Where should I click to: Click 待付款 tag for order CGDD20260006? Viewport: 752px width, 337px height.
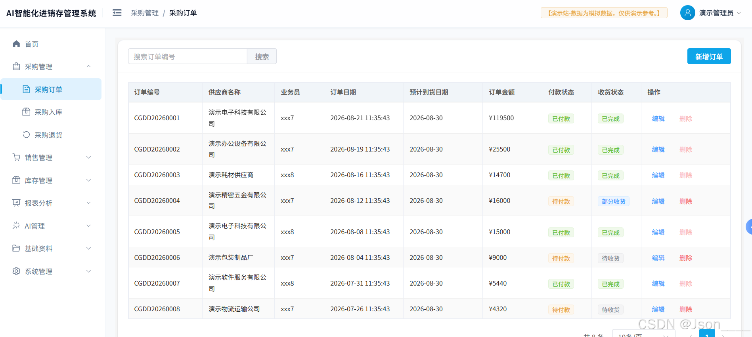(x=561, y=258)
